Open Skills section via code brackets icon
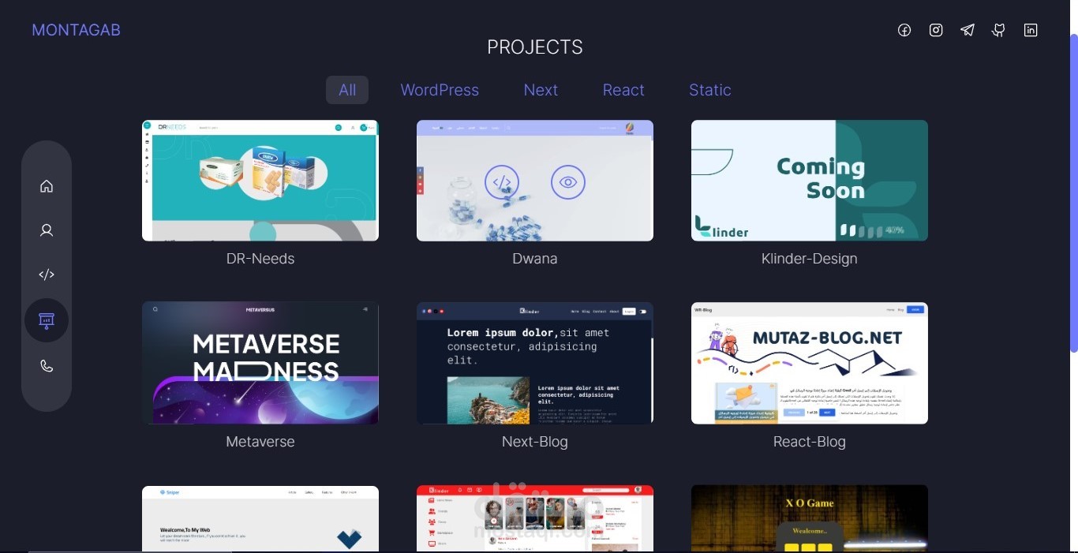Image resolution: width=1078 pixels, height=553 pixels. pos(47,275)
